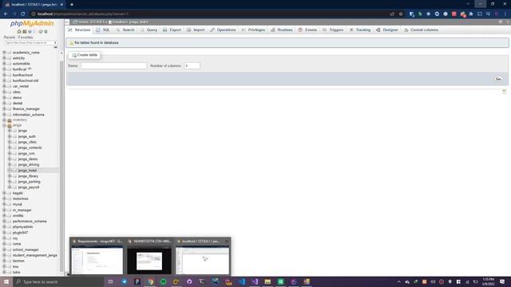Select the student_management_jenga database
This screenshot has width=511, height=287.
tap(35, 255)
